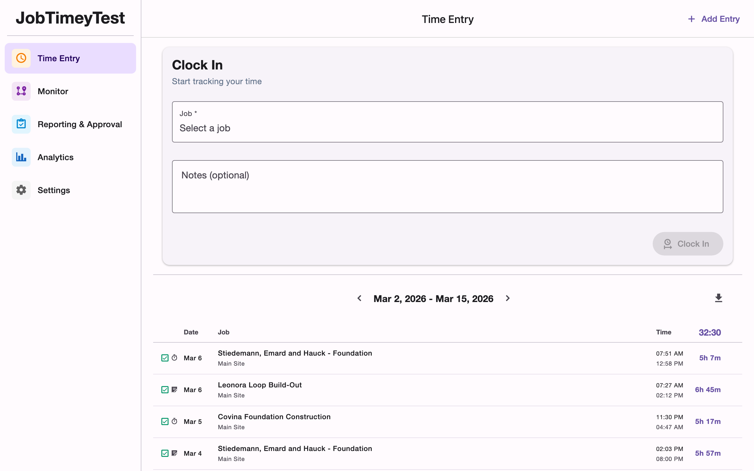Go to the previous week range
The width and height of the screenshot is (754, 471).
[x=359, y=298]
